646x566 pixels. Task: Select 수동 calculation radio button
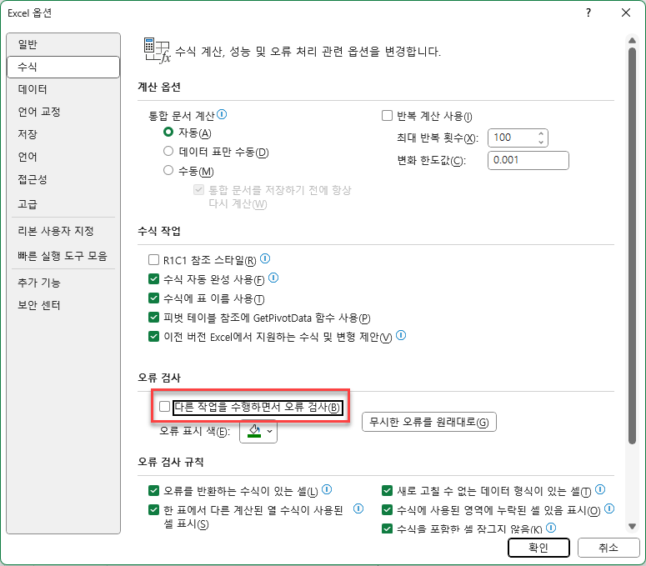[168, 170]
